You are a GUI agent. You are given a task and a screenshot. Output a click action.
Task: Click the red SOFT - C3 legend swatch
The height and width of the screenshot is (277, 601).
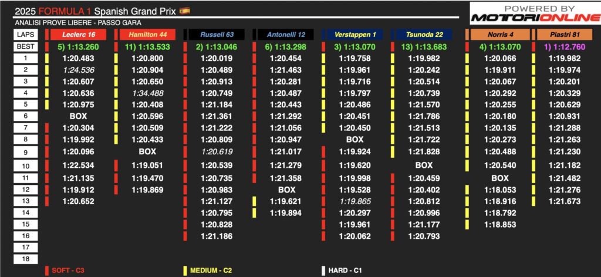pos(47,271)
